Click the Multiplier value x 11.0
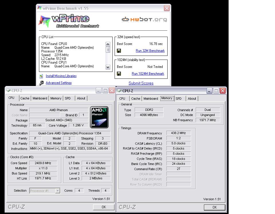The height and width of the screenshot is (214, 275). coord(43,168)
